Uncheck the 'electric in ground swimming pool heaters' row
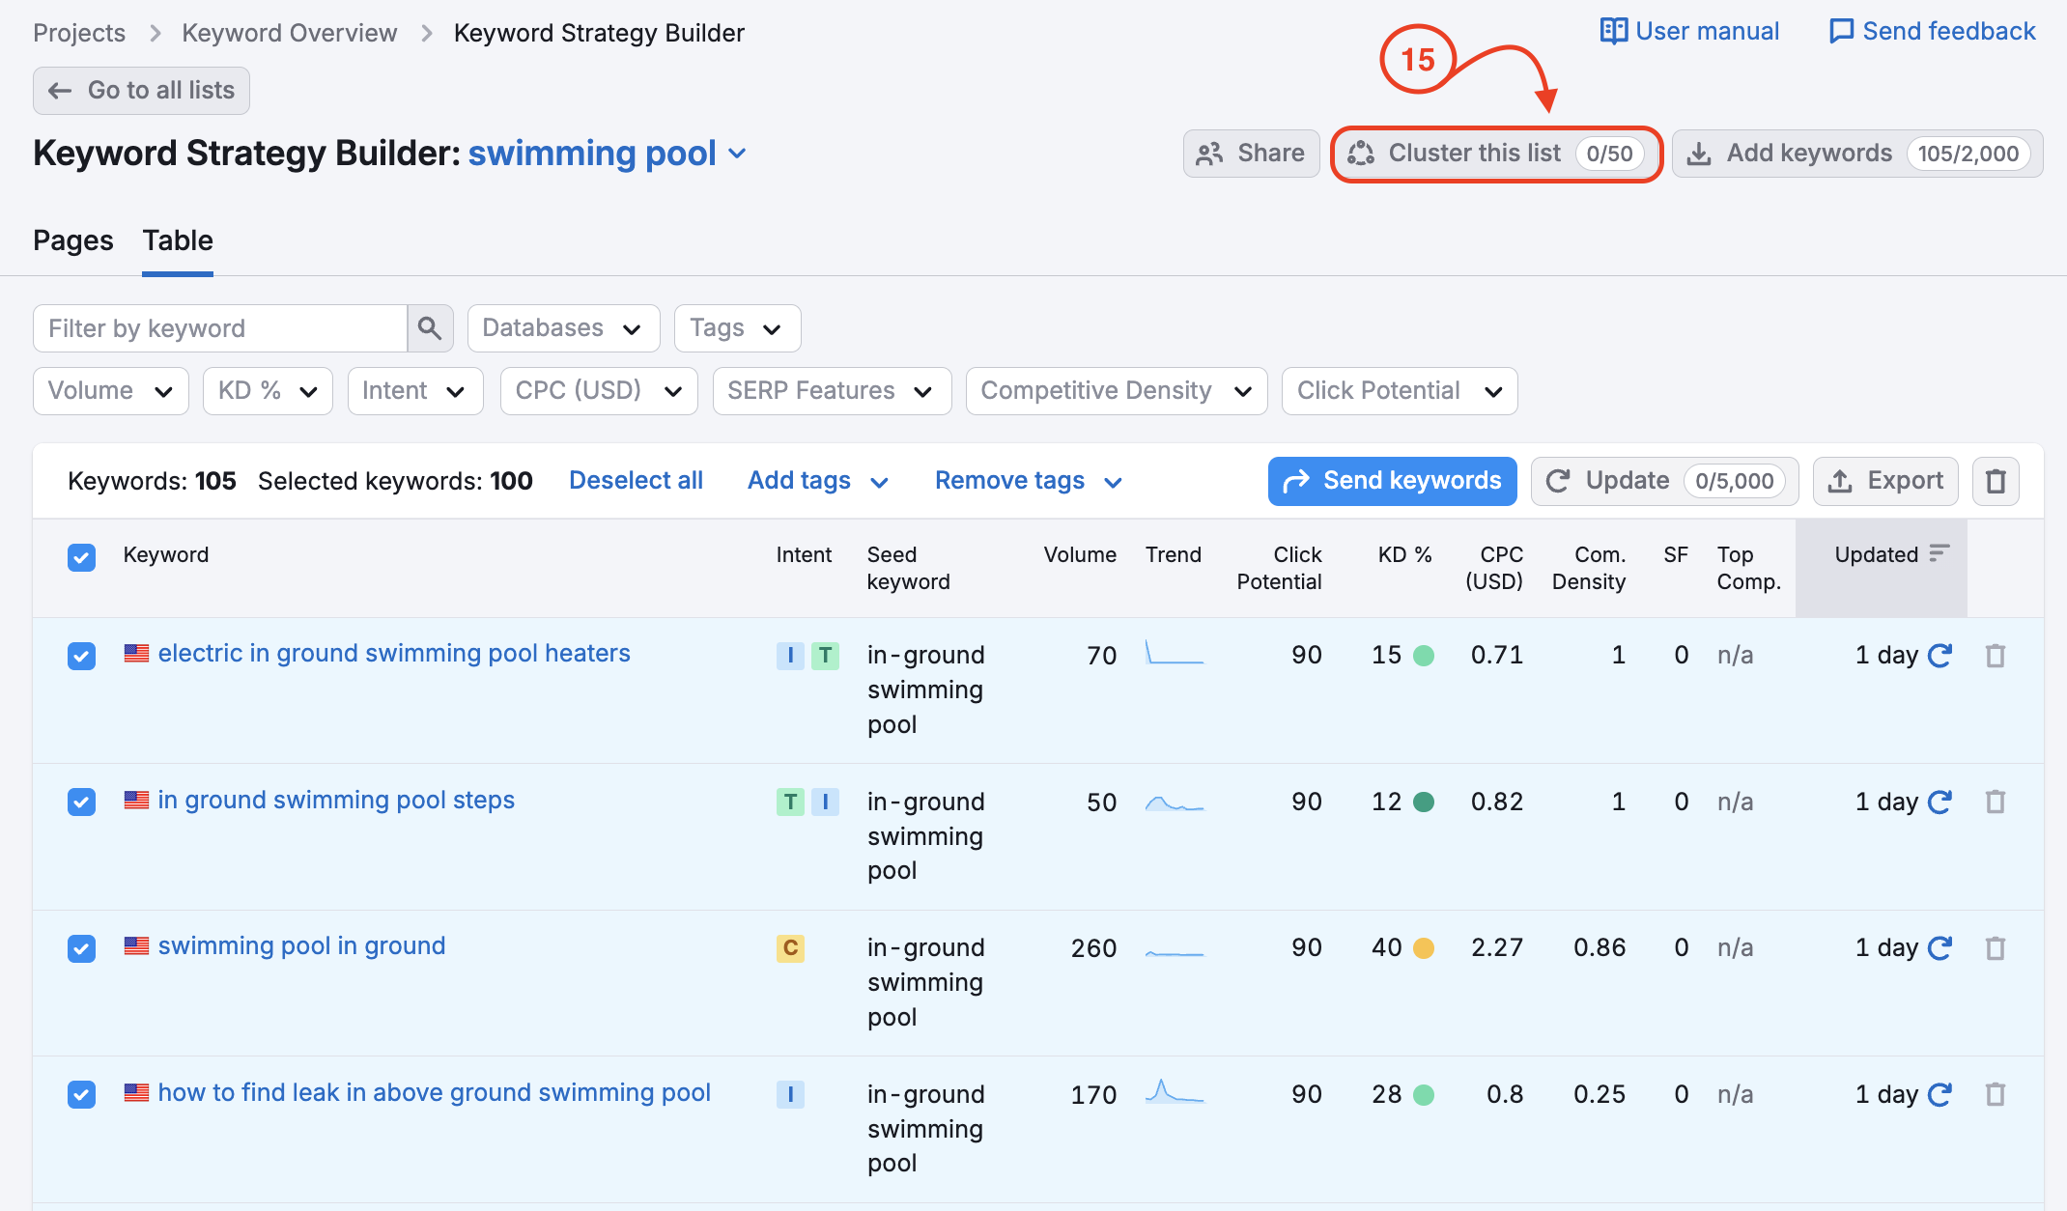Viewport: 2067px width, 1211px height. [x=81, y=655]
